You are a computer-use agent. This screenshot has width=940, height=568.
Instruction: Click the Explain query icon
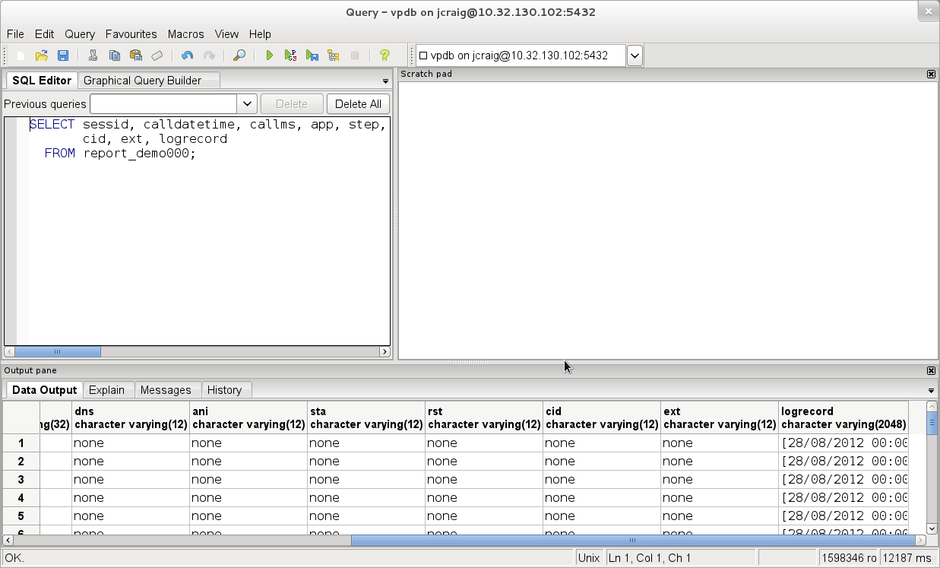[333, 56]
